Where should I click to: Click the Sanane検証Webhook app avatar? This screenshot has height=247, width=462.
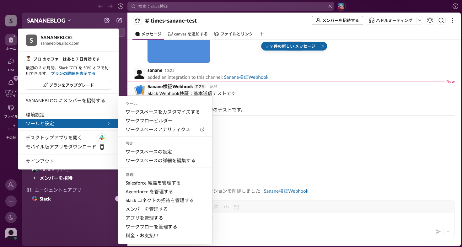(x=139, y=90)
